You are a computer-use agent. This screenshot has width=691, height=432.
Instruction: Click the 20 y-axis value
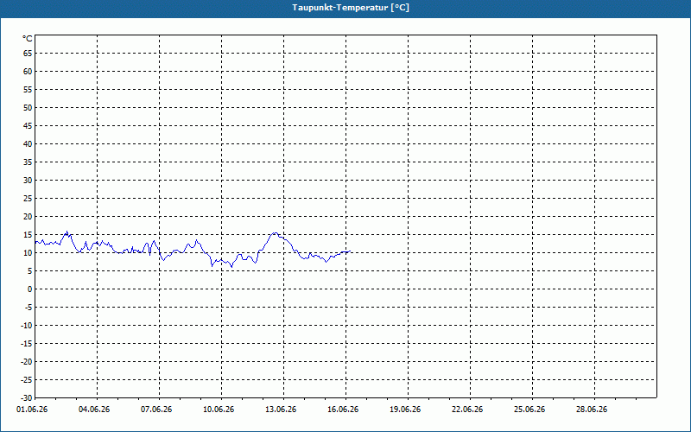click(x=28, y=217)
